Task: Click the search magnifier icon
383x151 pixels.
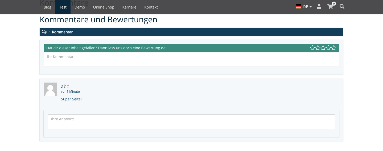Action: point(342,7)
